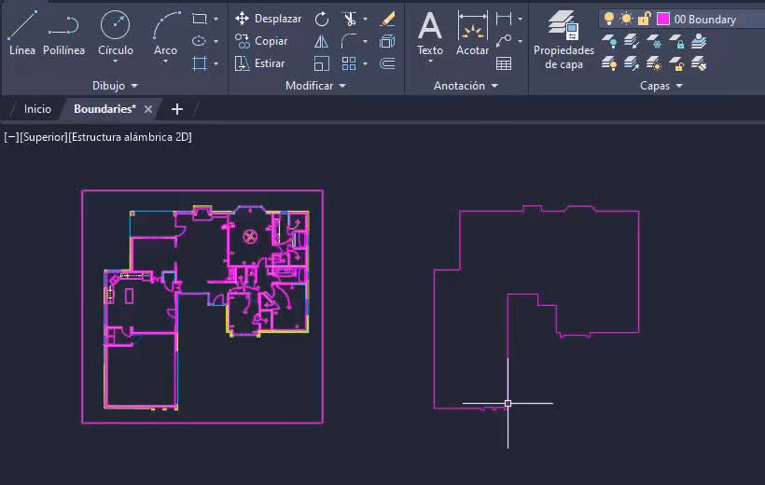
Task: Select the Polilínea tool
Action: tap(63, 33)
